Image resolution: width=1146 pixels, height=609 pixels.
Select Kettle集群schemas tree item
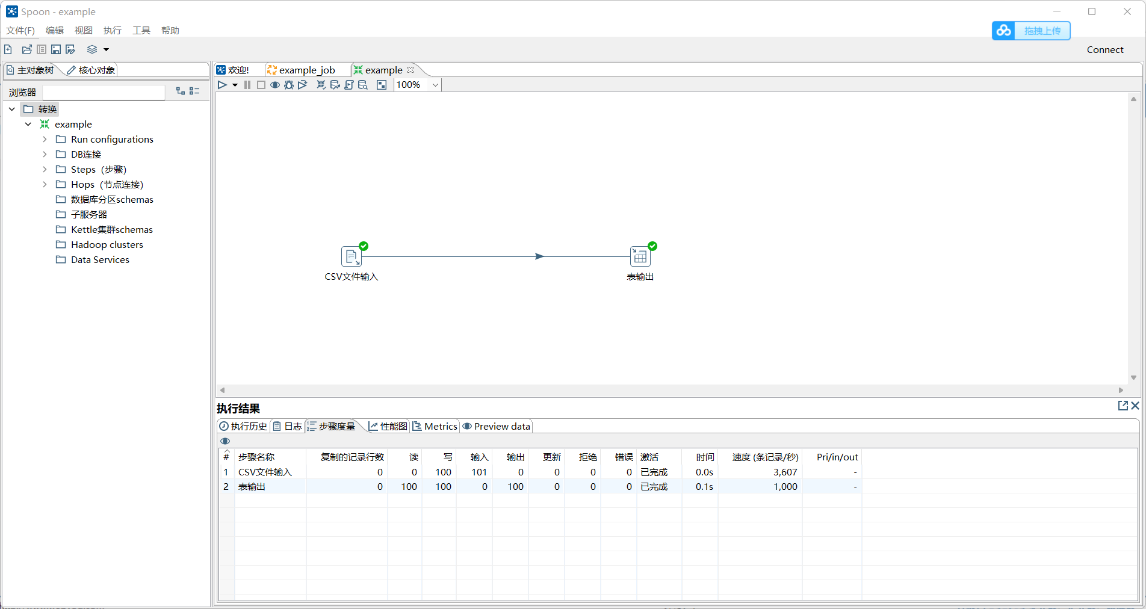(x=112, y=229)
